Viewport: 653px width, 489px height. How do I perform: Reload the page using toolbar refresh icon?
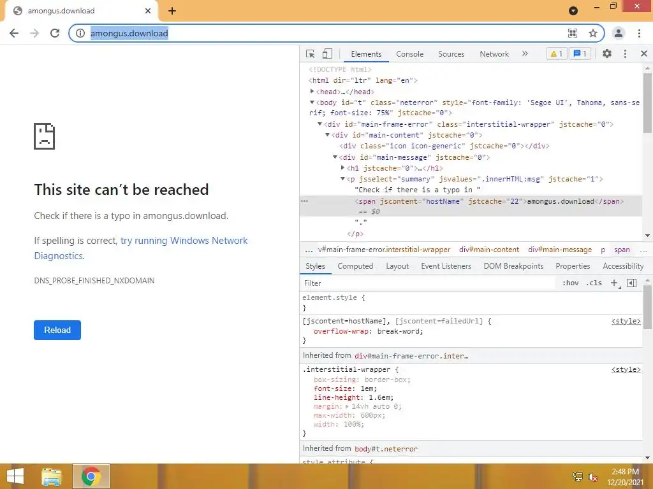55,33
